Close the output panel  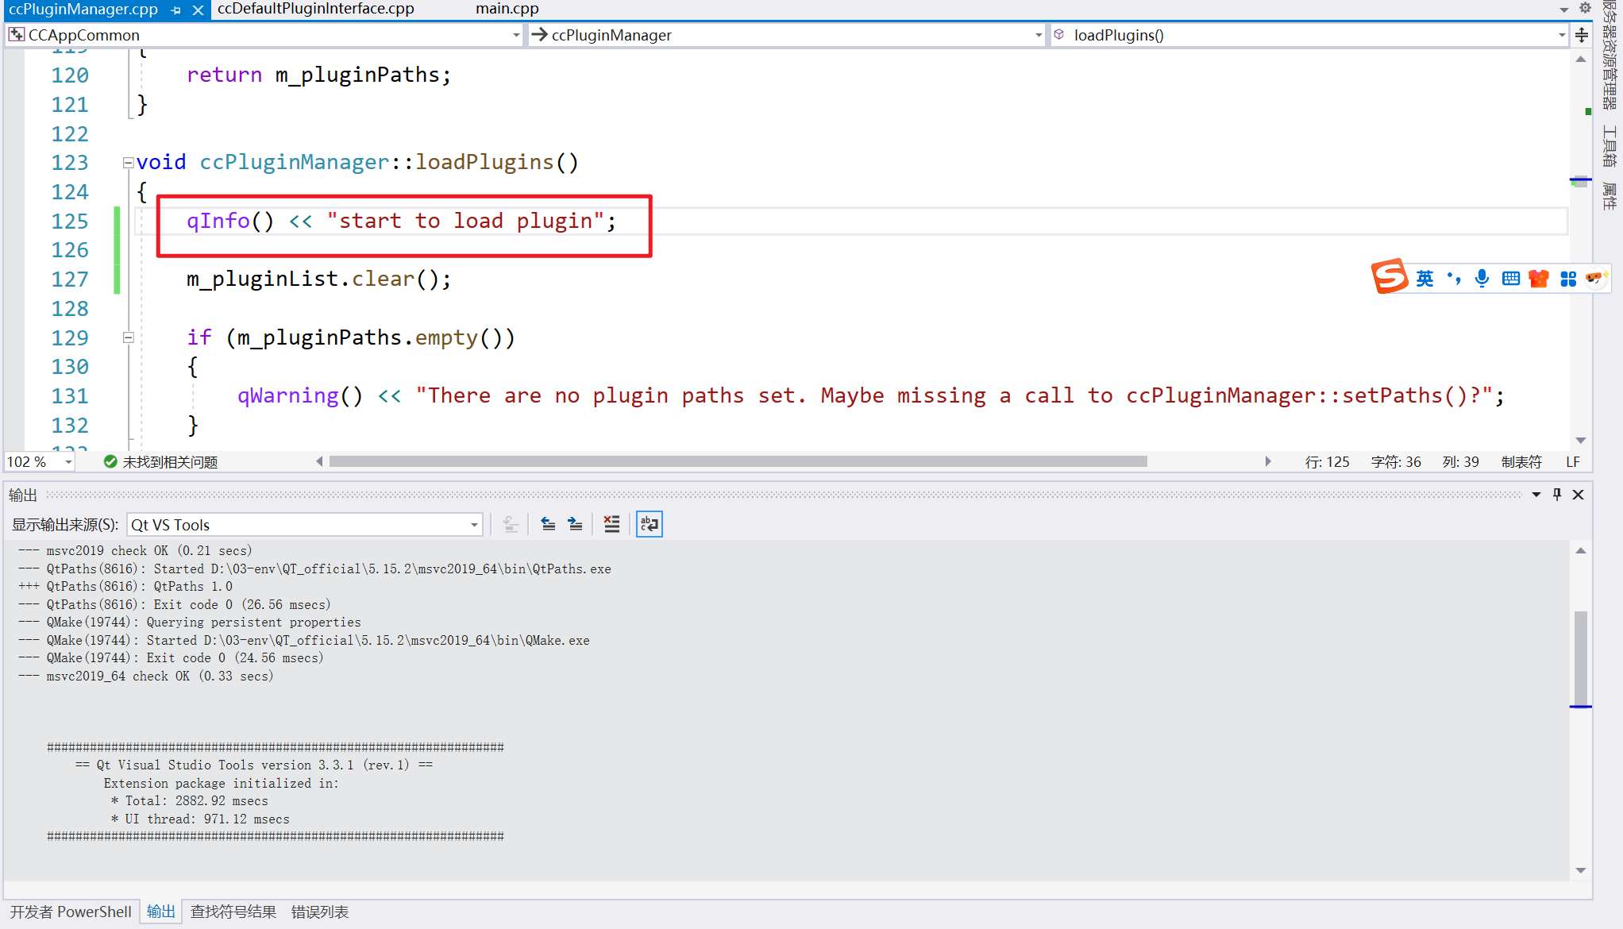[x=1579, y=495]
